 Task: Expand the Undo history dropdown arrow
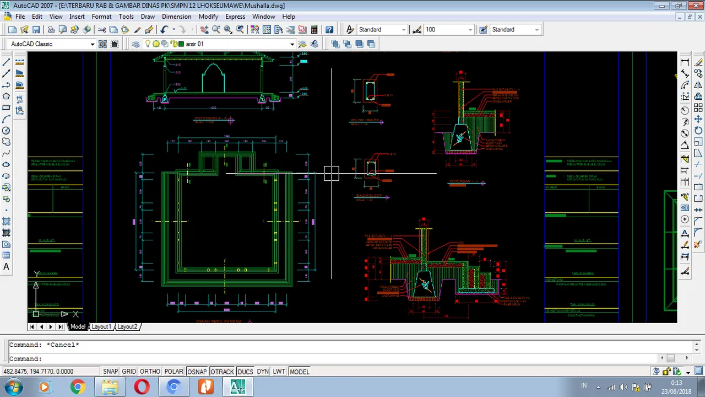tap(173, 30)
